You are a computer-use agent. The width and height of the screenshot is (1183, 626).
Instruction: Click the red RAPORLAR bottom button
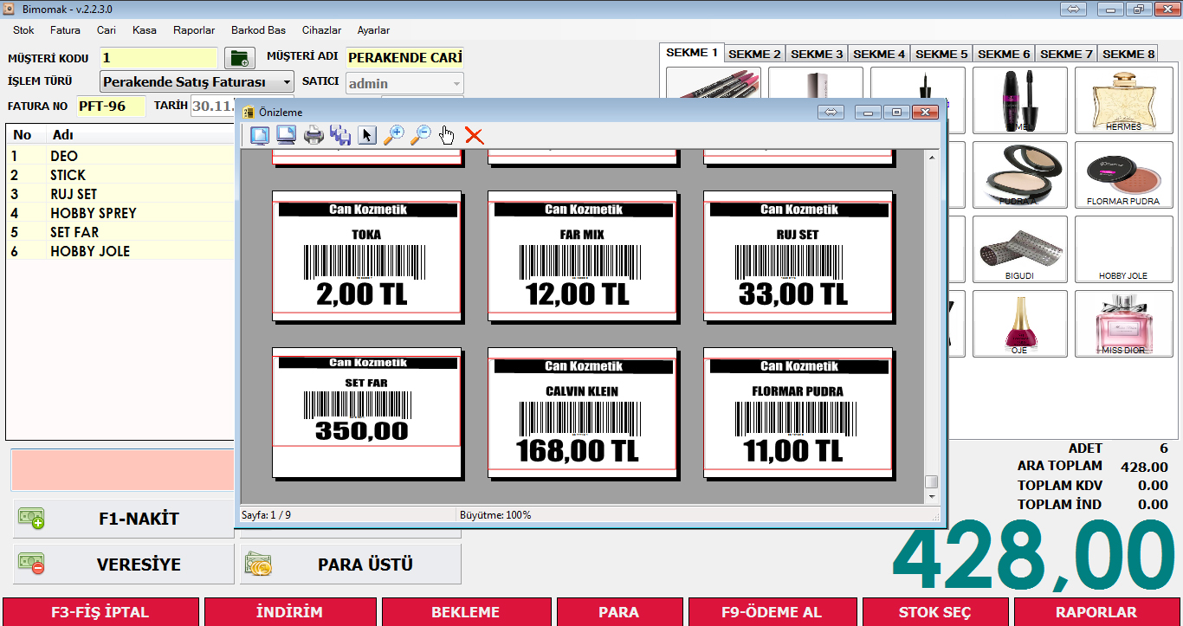pyautogui.click(x=1096, y=611)
